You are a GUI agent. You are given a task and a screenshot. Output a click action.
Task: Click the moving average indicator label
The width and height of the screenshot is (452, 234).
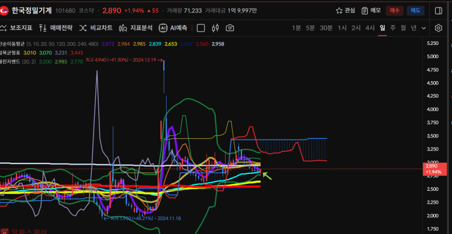tap(12, 44)
